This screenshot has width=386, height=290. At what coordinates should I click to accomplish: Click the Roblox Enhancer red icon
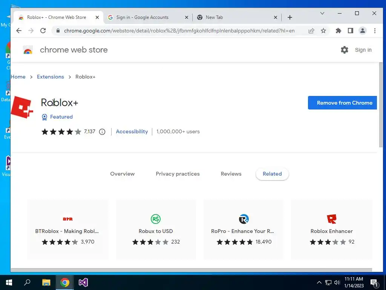tap(332, 219)
